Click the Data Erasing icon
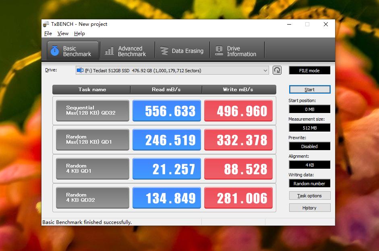 (164, 51)
